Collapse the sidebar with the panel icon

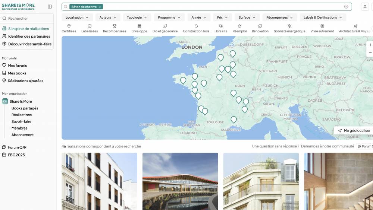tap(50, 7)
